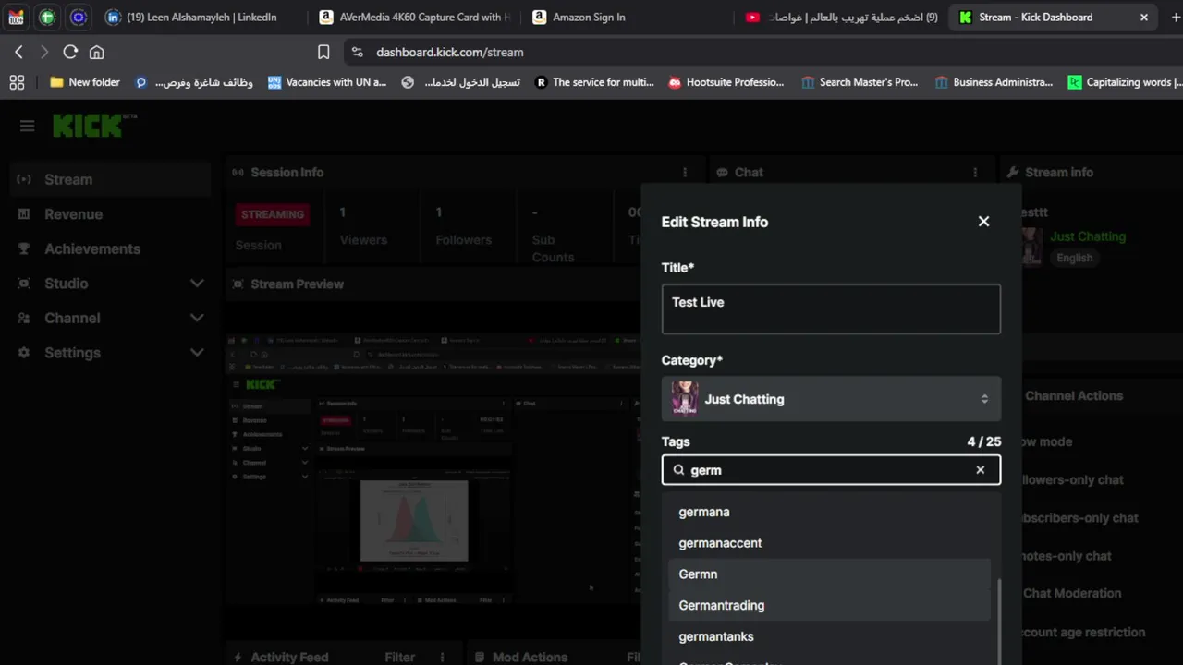
Task: Open the blue circular pinned tab icon
Action: [x=79, y=17]
